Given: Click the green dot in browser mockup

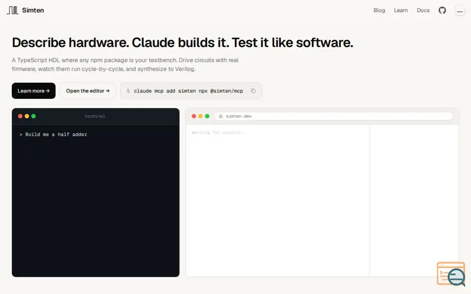Looking at the screenshot, I should click(x=207, y=116).
